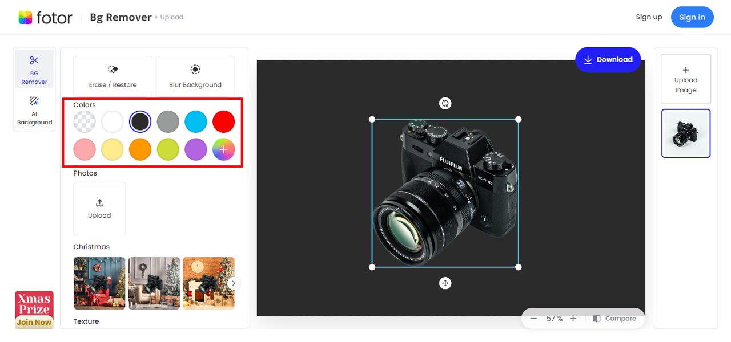Screen dimensions: 731x342
Task: Click the rotate handle above the camera
Action: point(445,103)
